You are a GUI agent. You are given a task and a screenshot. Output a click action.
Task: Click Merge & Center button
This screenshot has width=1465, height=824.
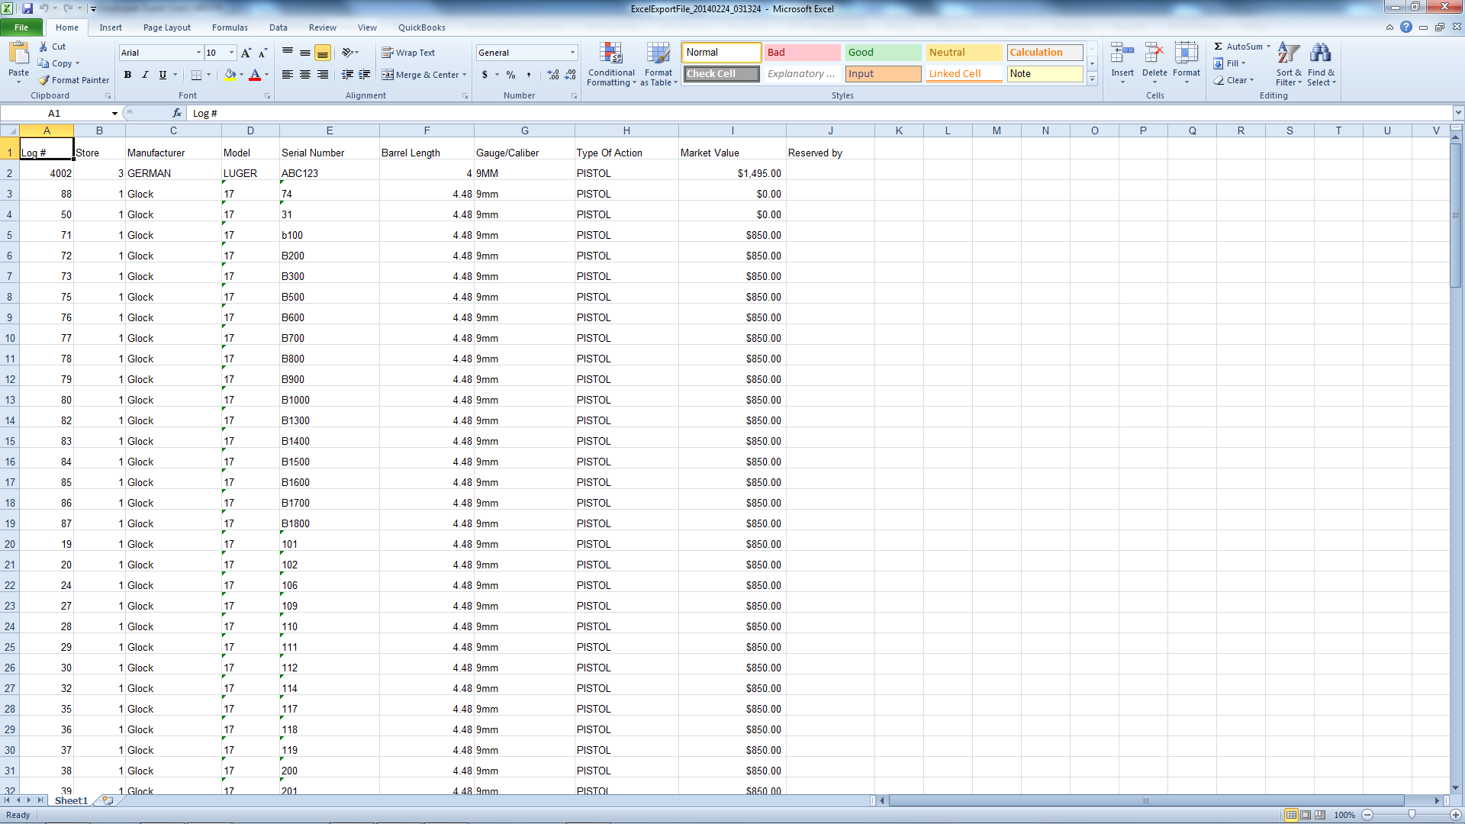pos(420,75)
